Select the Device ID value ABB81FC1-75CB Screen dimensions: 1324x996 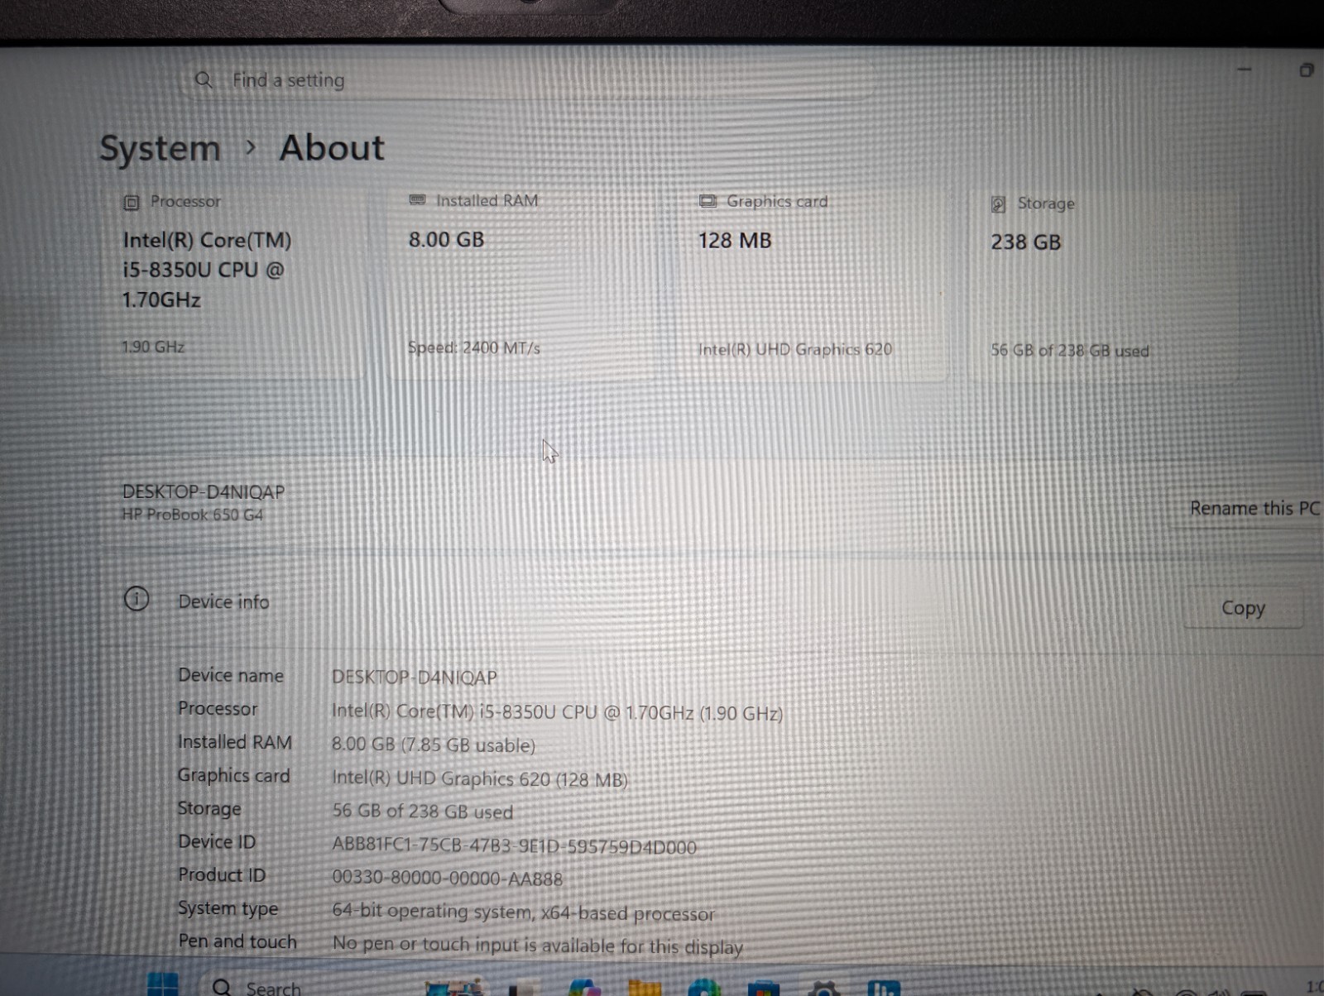coord(514,846)
